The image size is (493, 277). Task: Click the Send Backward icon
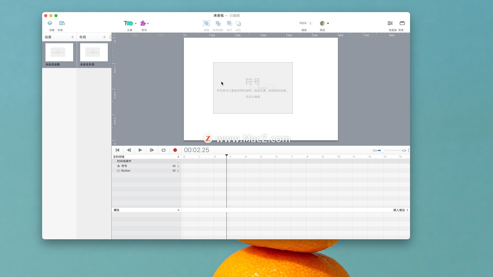[238, 23]
